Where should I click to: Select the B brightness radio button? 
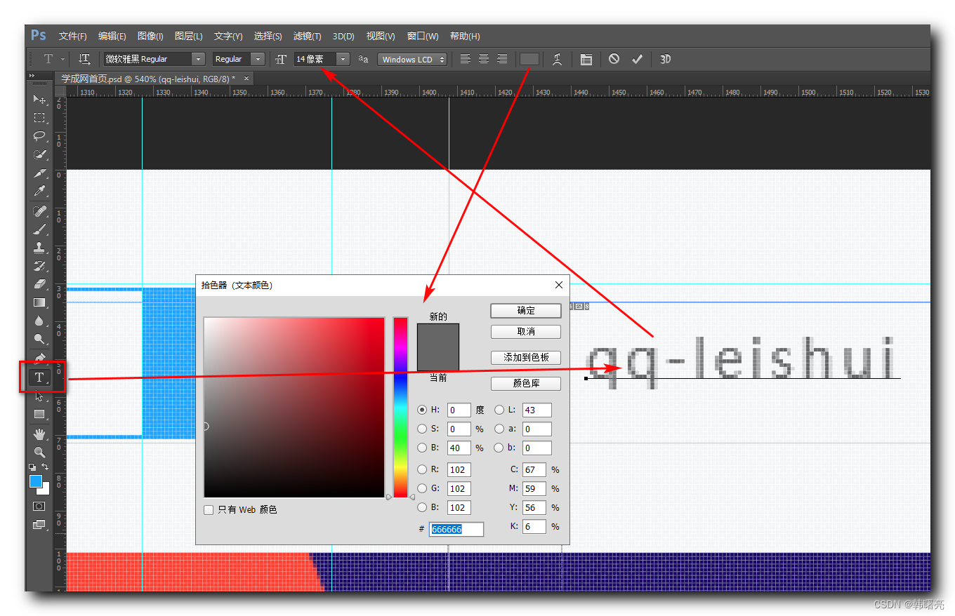[x=422, y=448]
